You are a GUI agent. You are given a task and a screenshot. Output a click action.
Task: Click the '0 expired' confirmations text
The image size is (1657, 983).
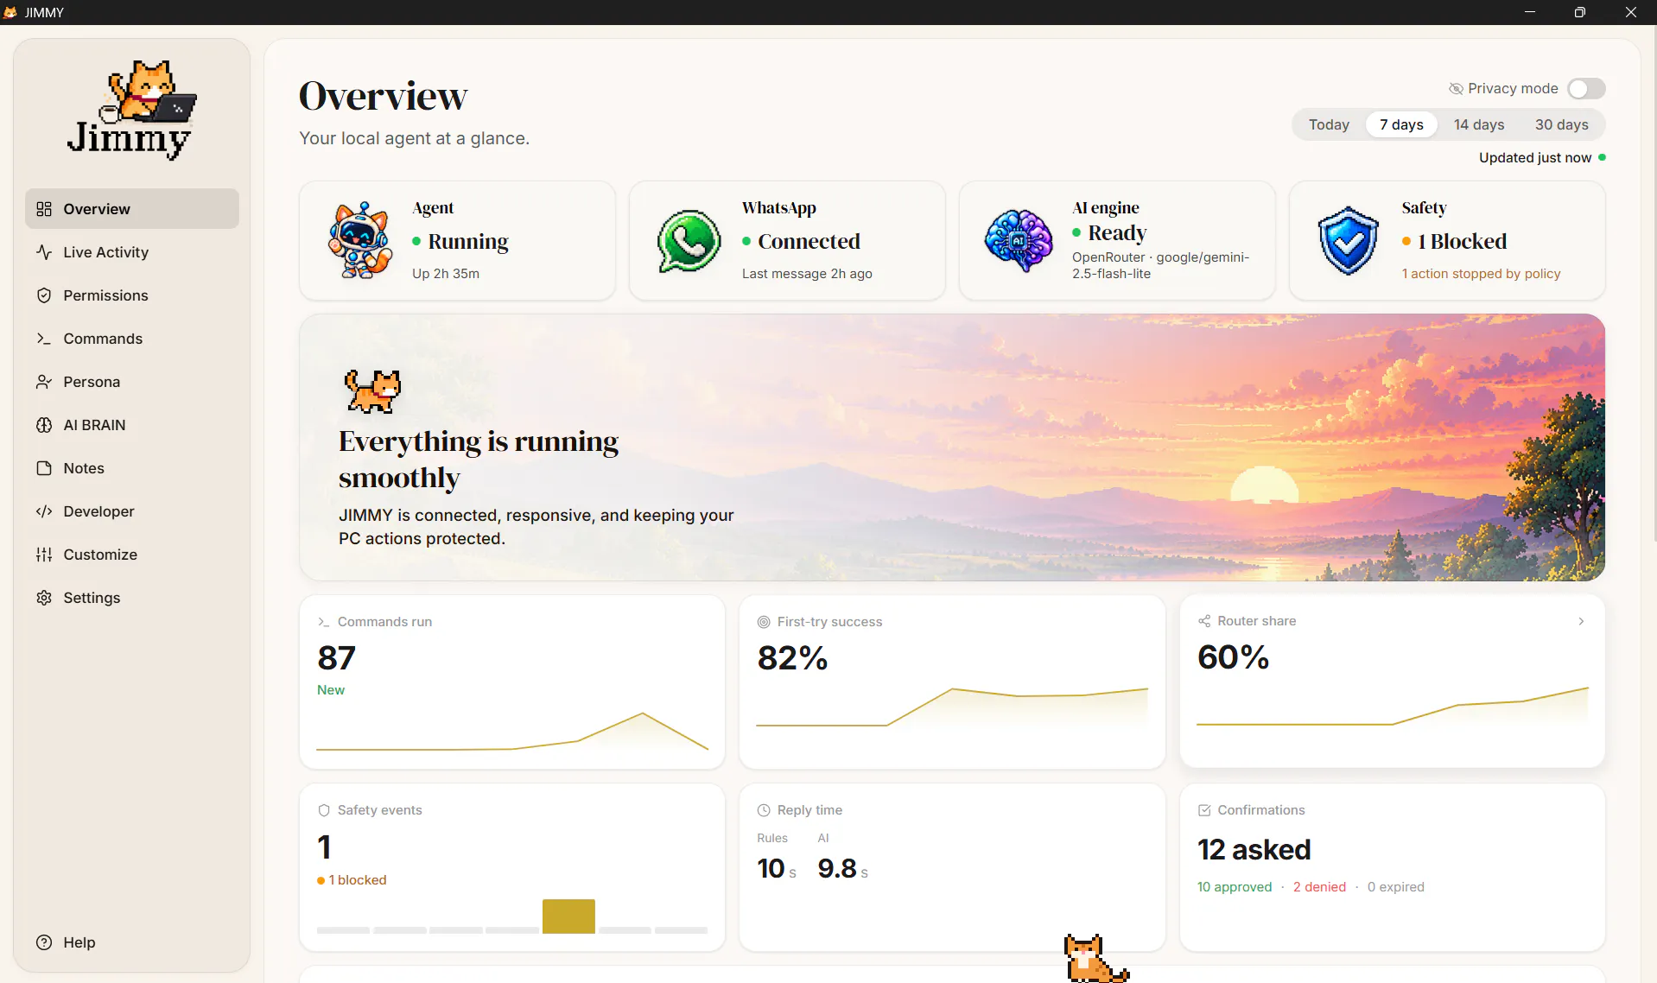pos(1395,887)
